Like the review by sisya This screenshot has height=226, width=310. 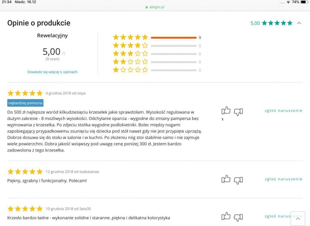tap(226, 111)
